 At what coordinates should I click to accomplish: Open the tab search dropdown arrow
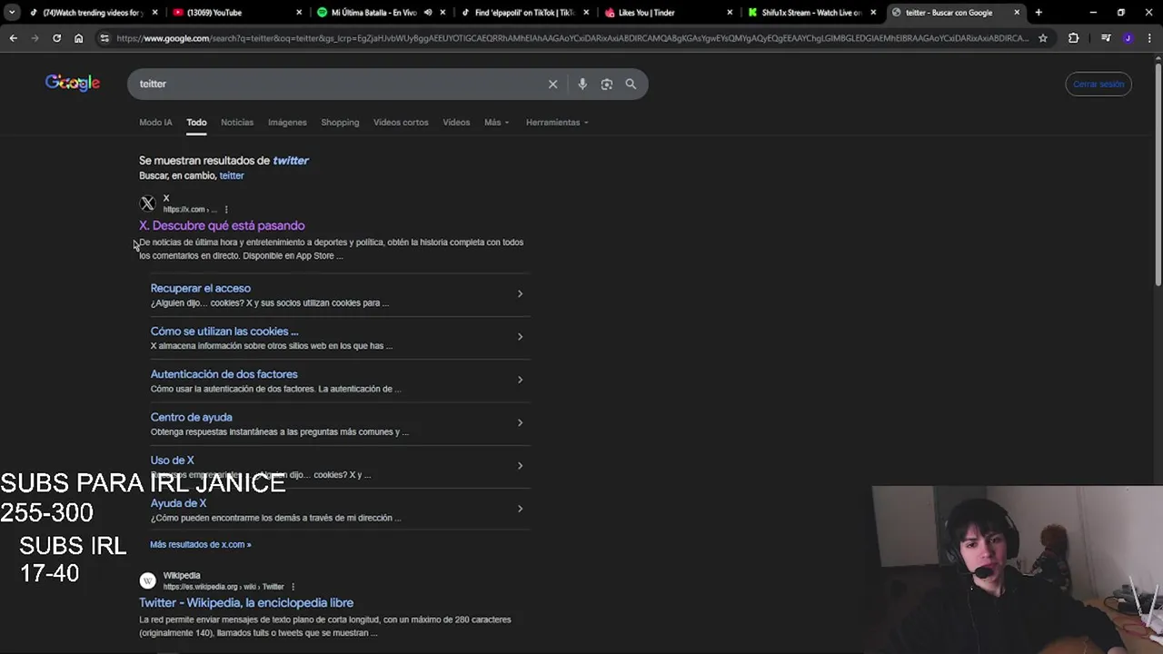(x=12, y=13)
